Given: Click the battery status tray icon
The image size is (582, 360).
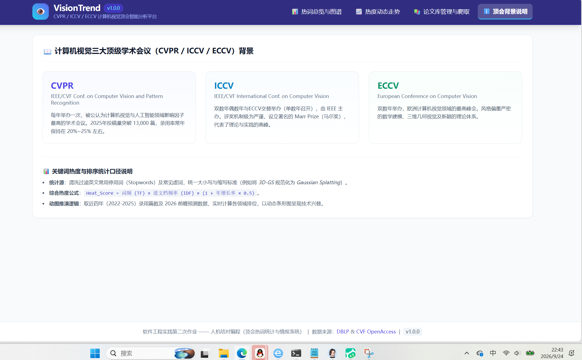Looking at the screenshot, I should [530, 353].
